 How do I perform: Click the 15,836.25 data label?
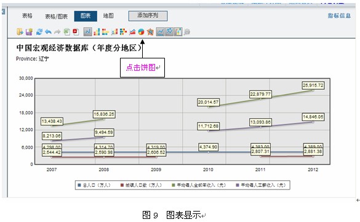pyautogui.click(x=104, y=114)
